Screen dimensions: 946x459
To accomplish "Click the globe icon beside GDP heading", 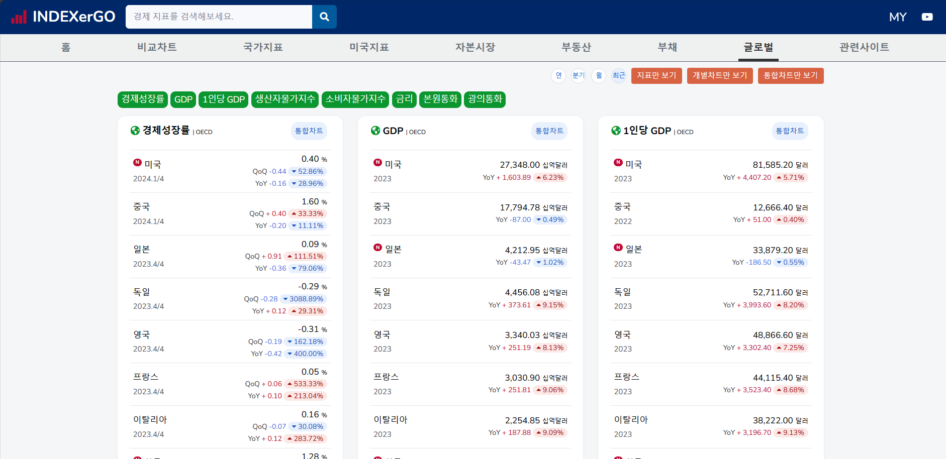I will (375, 131).
